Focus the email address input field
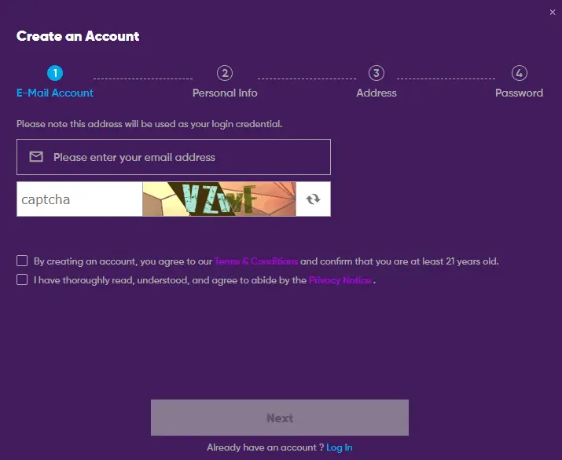 coord(174,157)
